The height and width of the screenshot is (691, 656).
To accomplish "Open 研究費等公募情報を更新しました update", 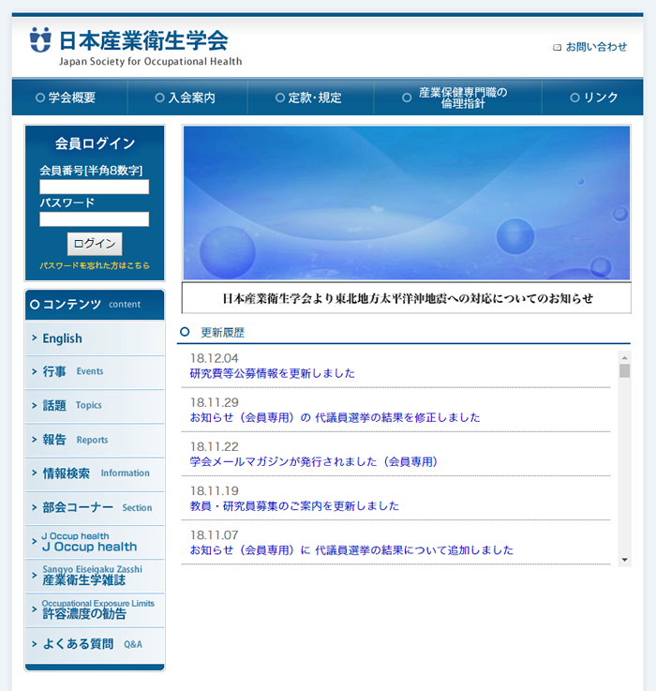I will pos(273,374).
